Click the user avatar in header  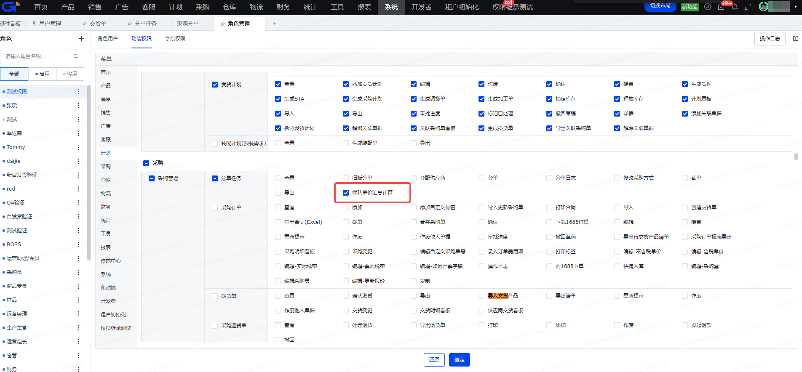click(763, 6)
